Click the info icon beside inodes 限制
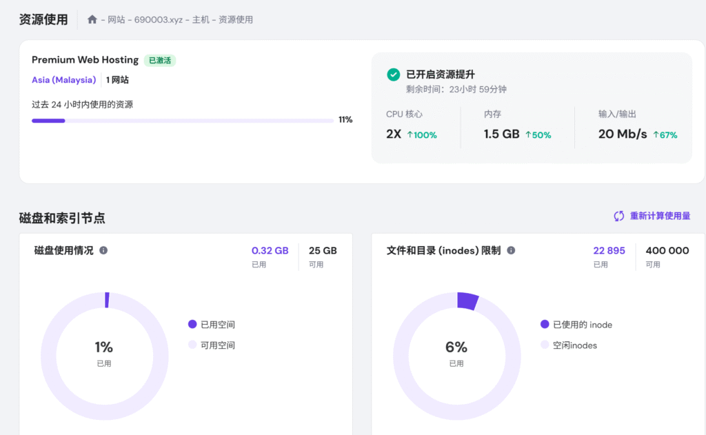 511,250
